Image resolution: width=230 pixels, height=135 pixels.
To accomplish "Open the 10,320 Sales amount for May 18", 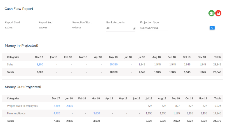I will pyautogui.click(x=114, y=65).
